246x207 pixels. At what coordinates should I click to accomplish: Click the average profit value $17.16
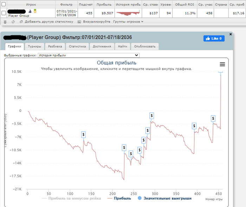tap(239, 13)
